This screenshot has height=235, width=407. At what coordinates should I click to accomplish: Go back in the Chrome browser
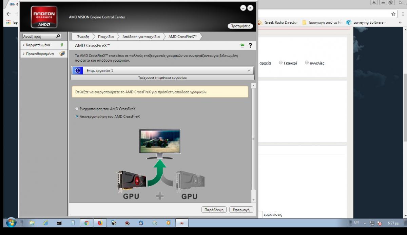tap(8, 14)
